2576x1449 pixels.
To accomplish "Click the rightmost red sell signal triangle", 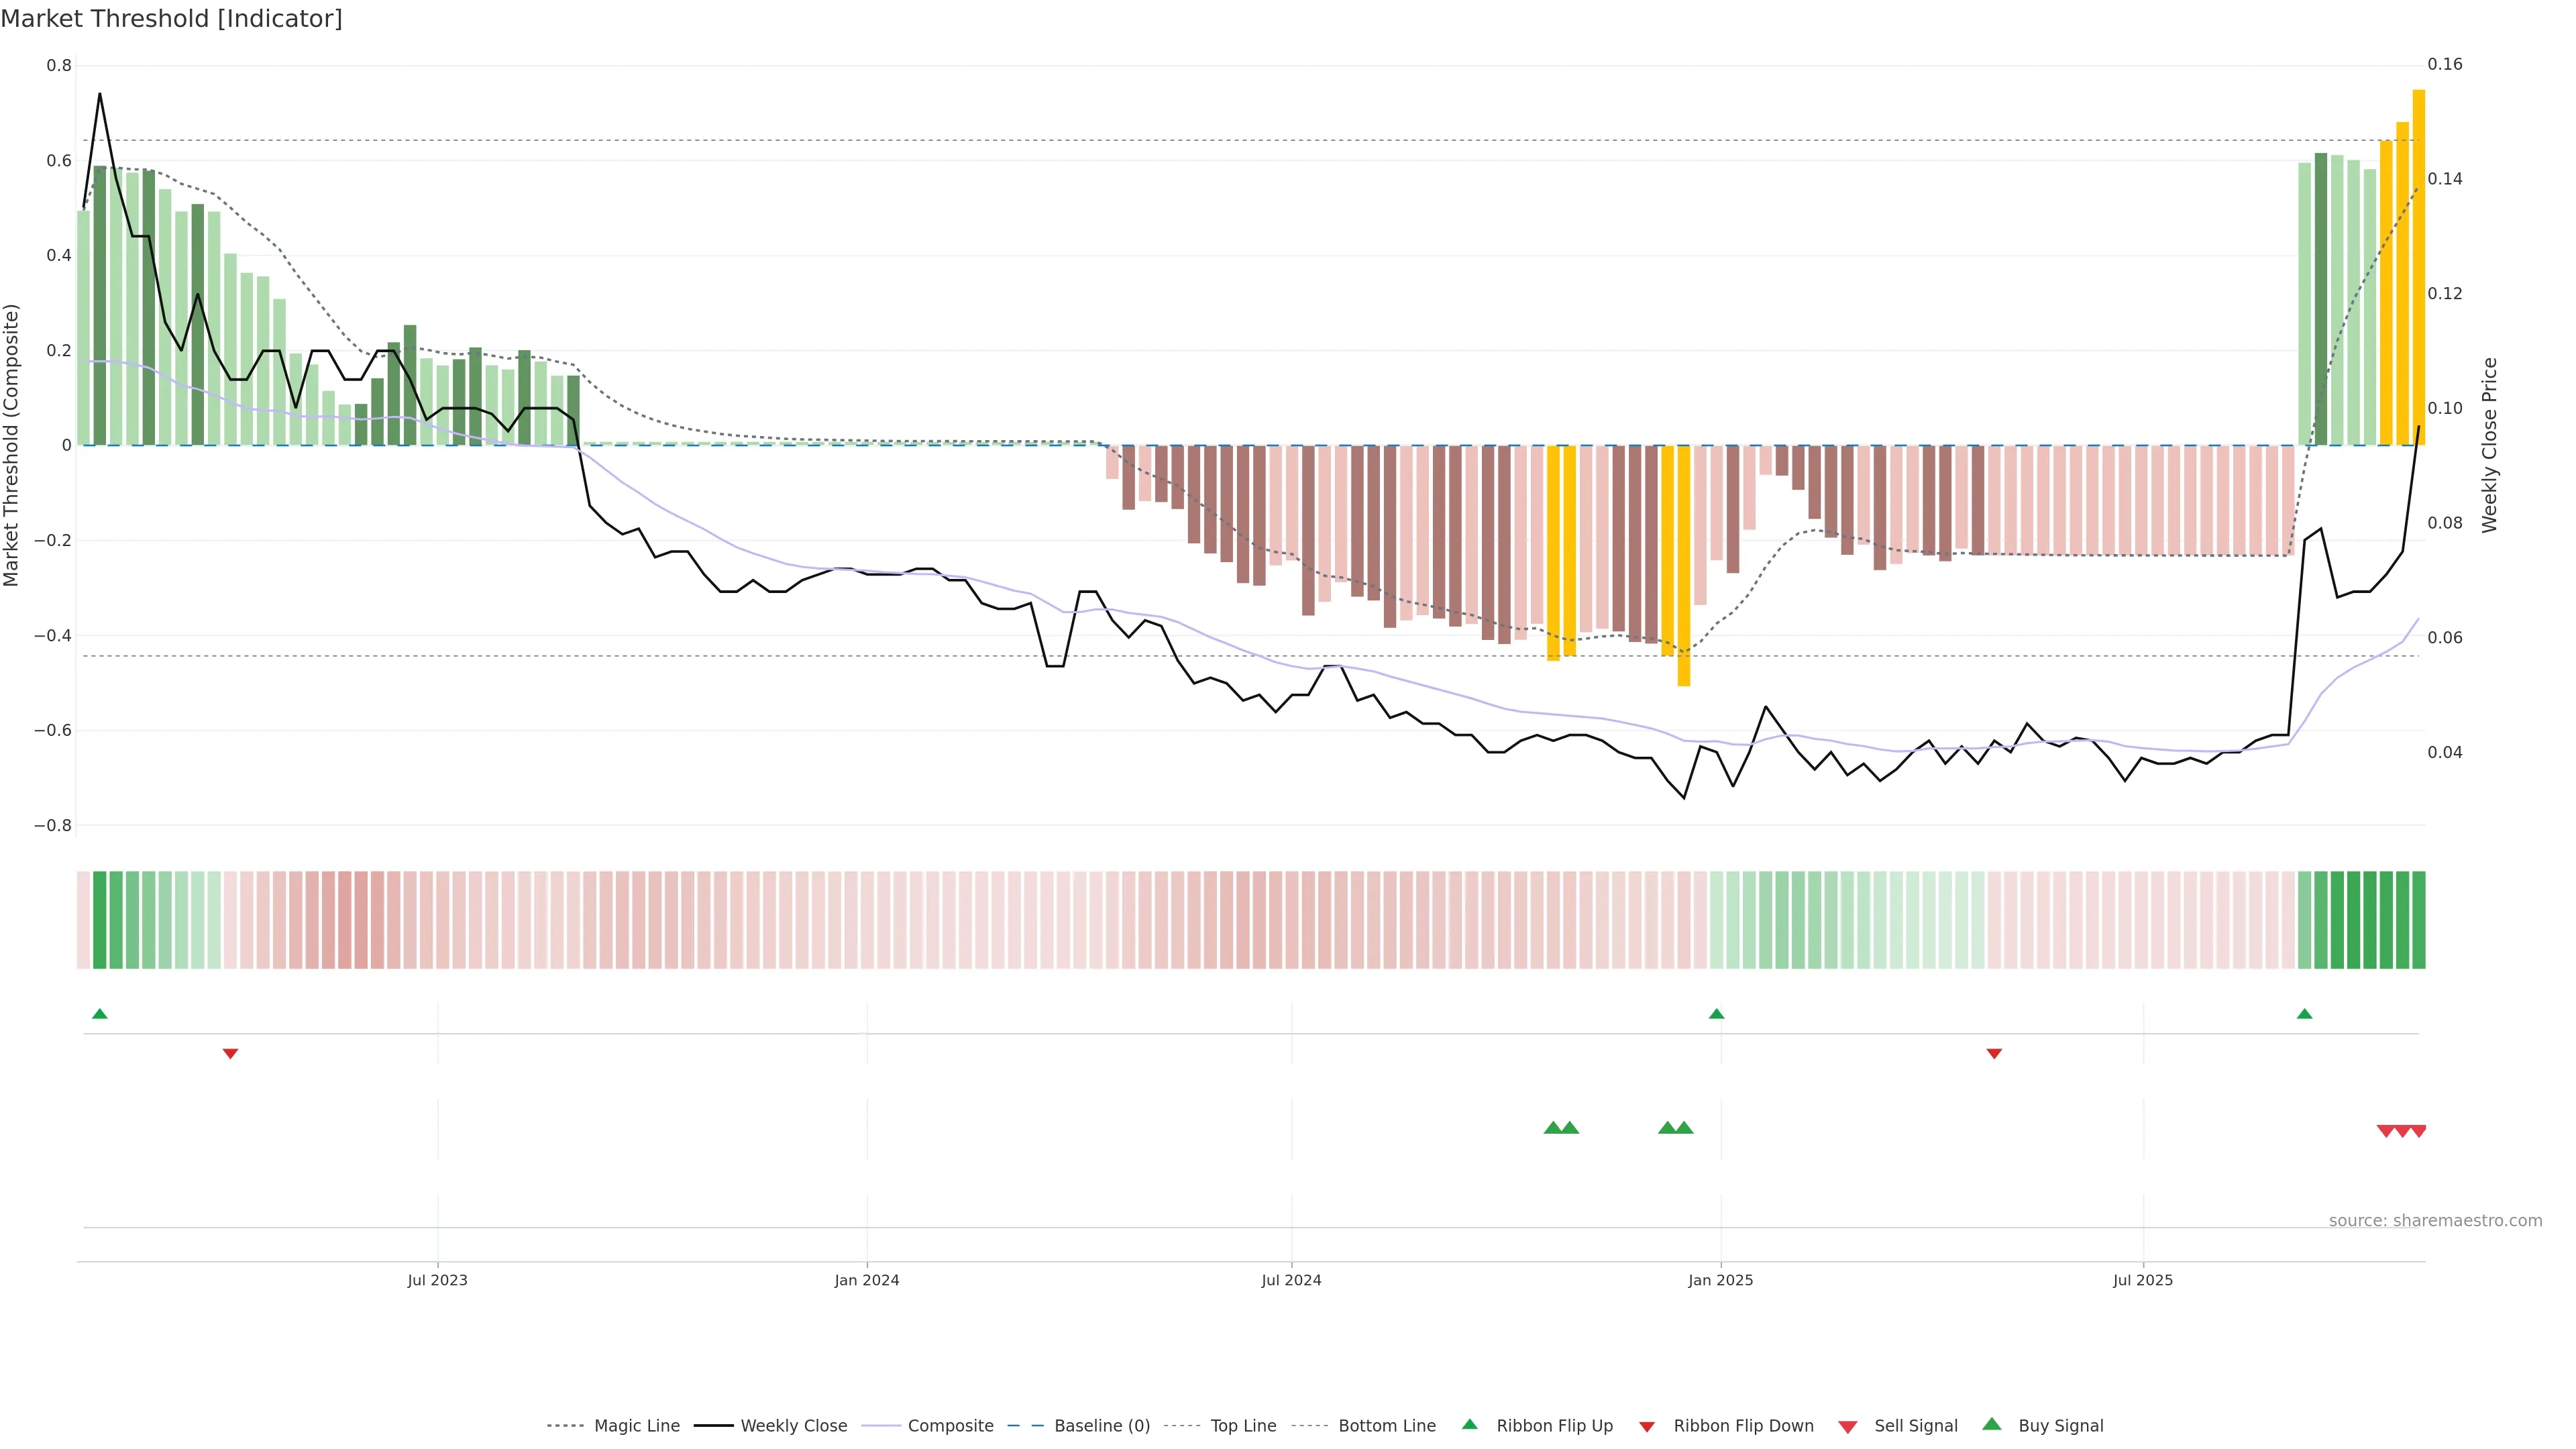I will pos(2418,1131).
